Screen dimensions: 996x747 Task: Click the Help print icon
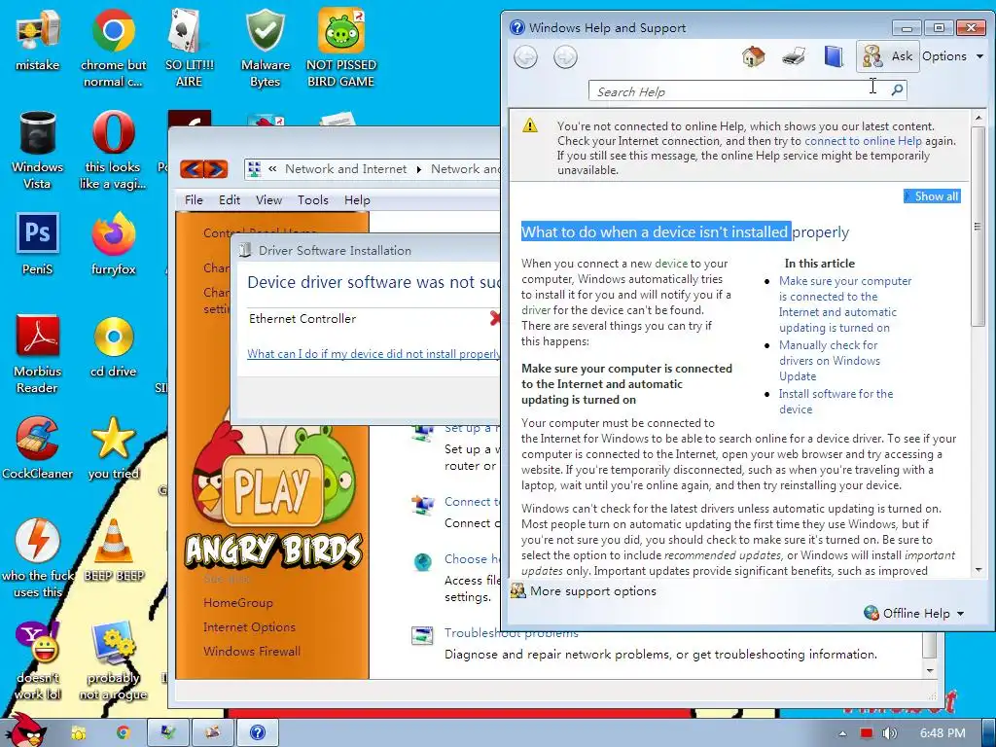pos(794,56)
